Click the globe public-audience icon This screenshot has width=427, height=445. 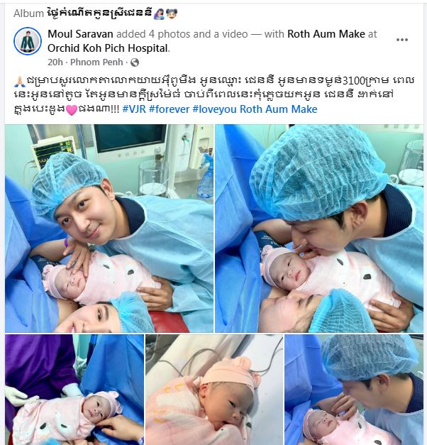(135, 62)
